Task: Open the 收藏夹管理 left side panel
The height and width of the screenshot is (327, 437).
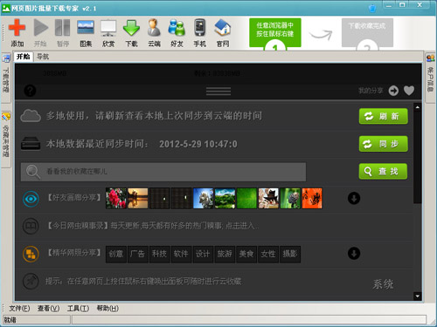Action: point(6,139)
